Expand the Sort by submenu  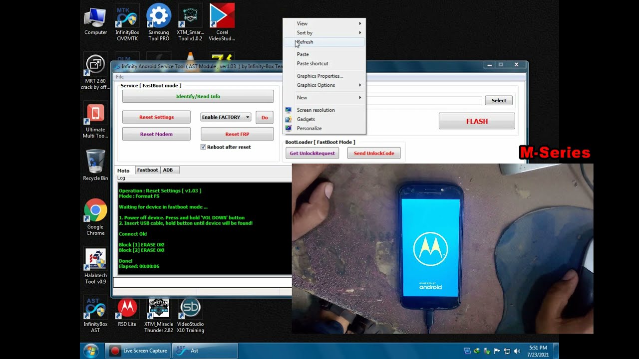324,32
